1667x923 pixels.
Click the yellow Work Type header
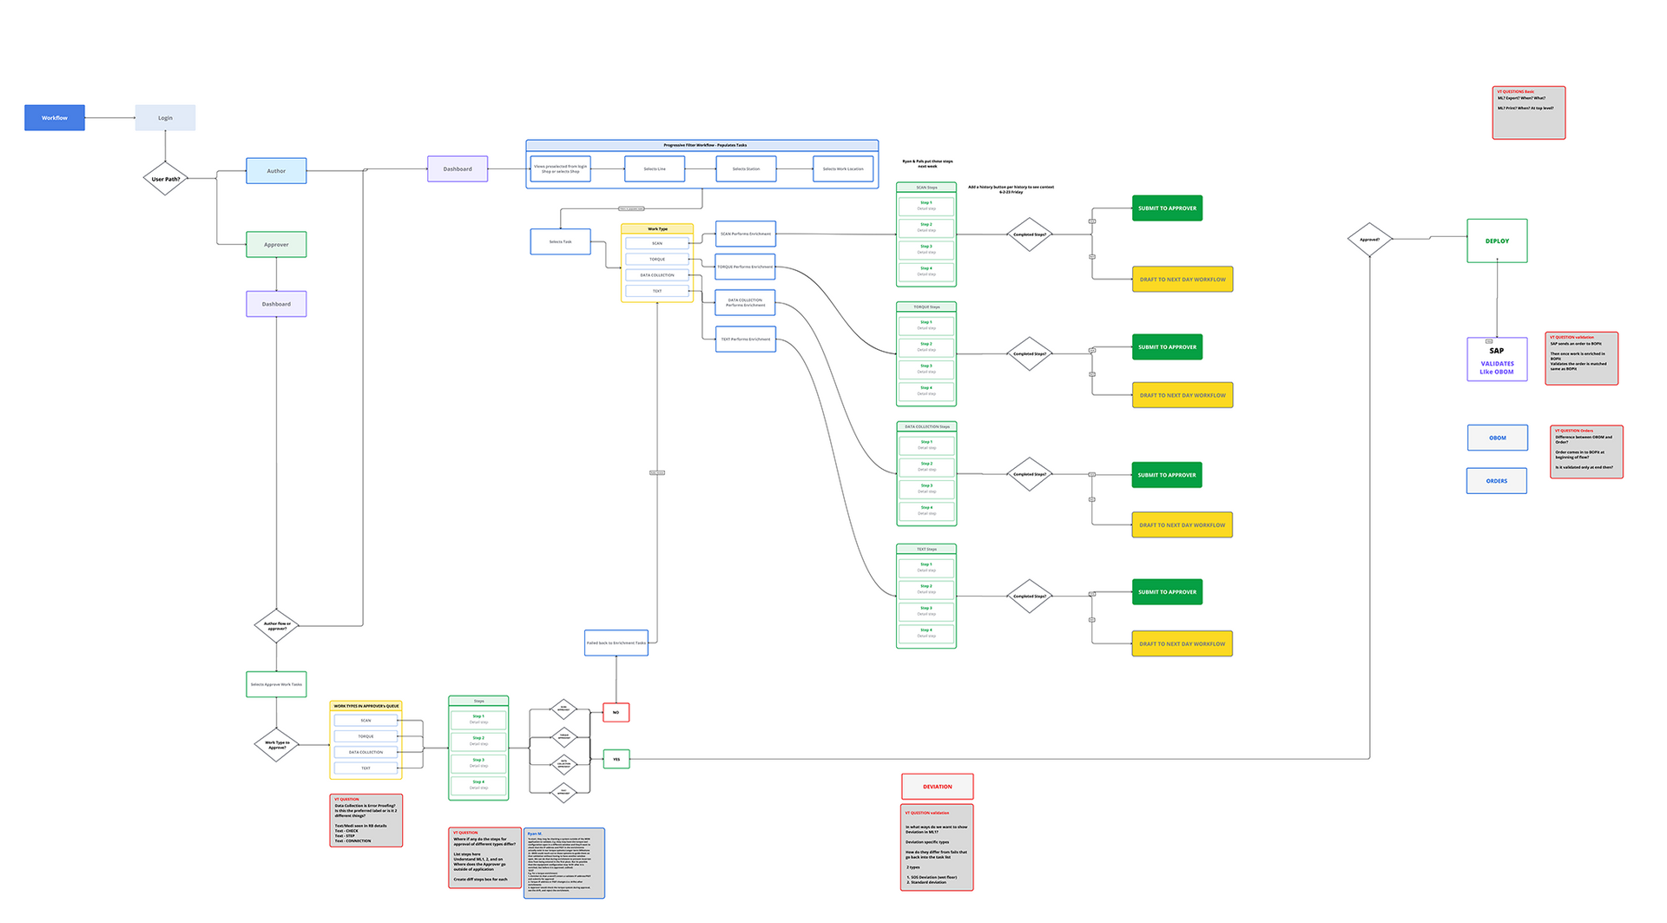tap(657, 229)
